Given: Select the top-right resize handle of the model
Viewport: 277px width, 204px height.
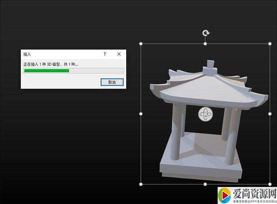Looking at the screenshot, I should pyautogui.click(x=269, y=44).
